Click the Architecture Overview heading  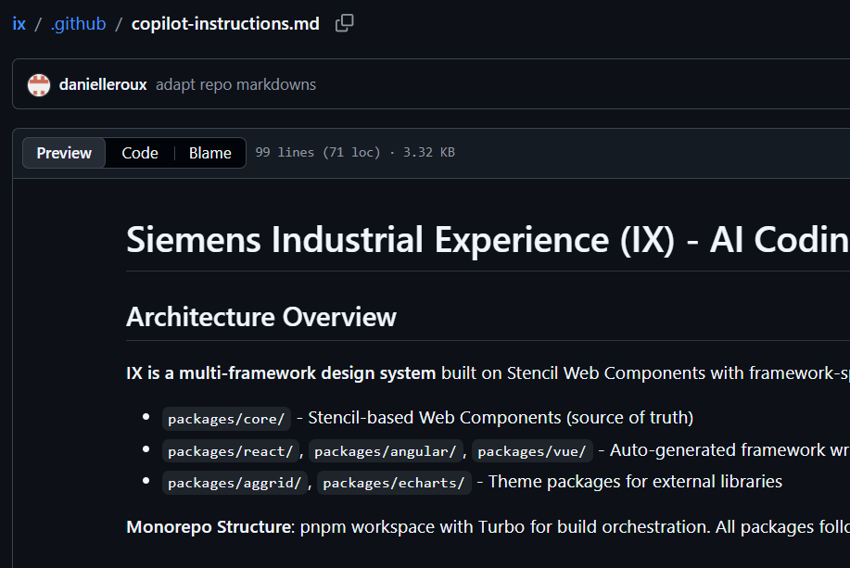coord(259,316)
